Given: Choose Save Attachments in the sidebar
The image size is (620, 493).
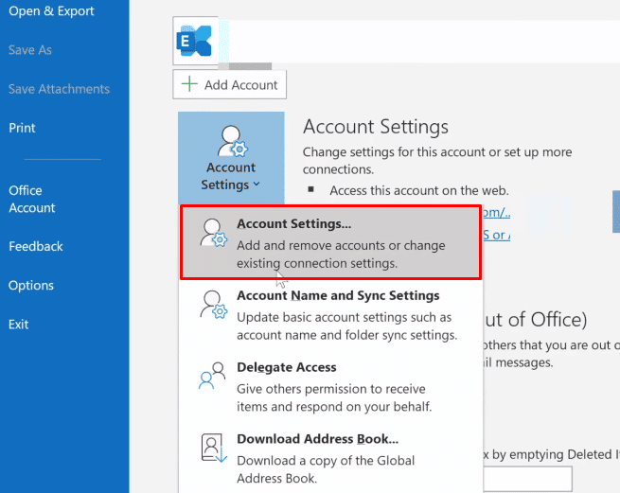Looking at the screenshot, I should pos(59,89).
